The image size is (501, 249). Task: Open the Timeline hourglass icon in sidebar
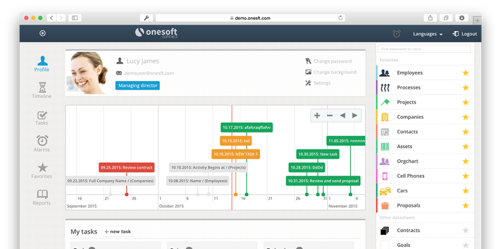click(x=42, y=87)
